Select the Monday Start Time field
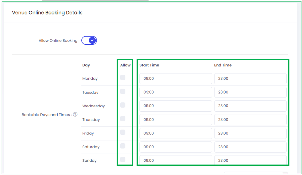 click(176, 78)
